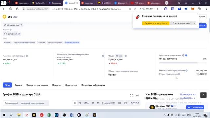Click circulating supply progress bar
210x118 pixels.
(183, 63)
